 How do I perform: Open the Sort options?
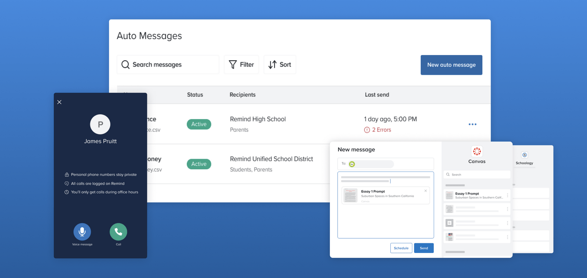click(280, 65)
